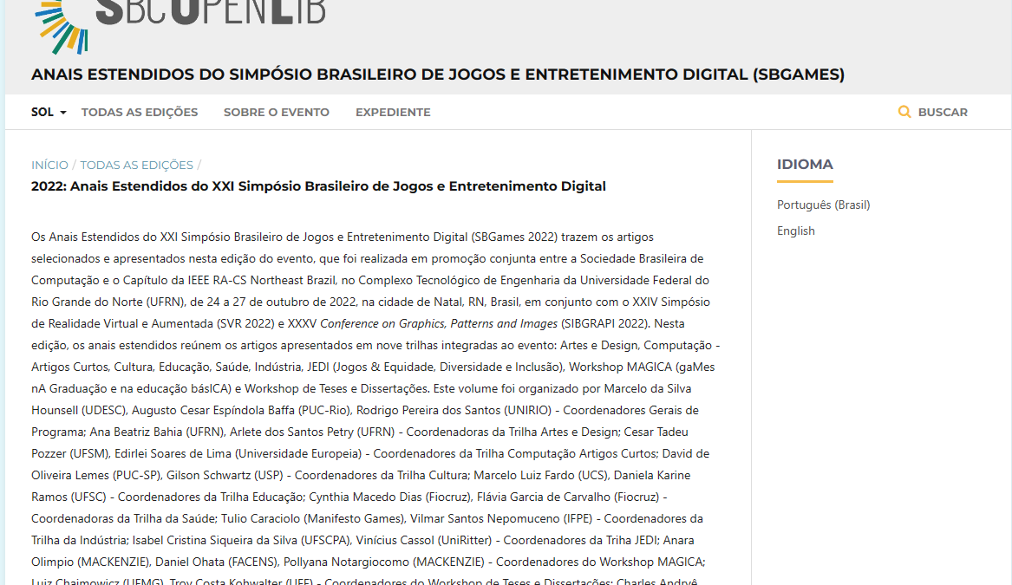Click the Anais Estendidos SBGames site title
The image size is (1012, 585).
point(438,75)
